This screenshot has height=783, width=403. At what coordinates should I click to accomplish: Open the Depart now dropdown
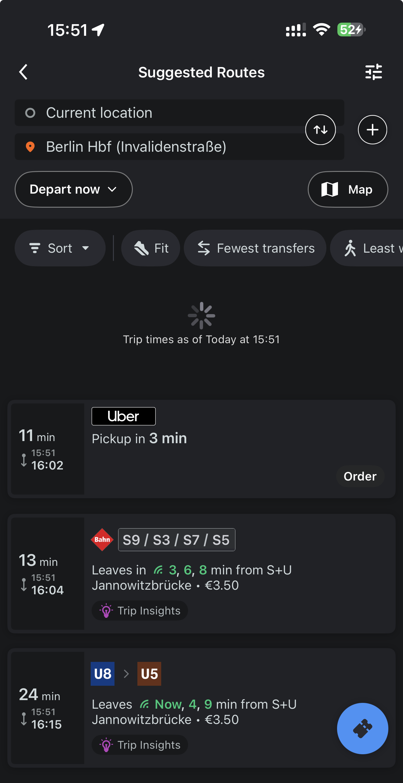pos(74,189)
